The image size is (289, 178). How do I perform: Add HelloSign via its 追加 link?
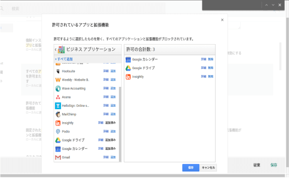pos(113,106)
